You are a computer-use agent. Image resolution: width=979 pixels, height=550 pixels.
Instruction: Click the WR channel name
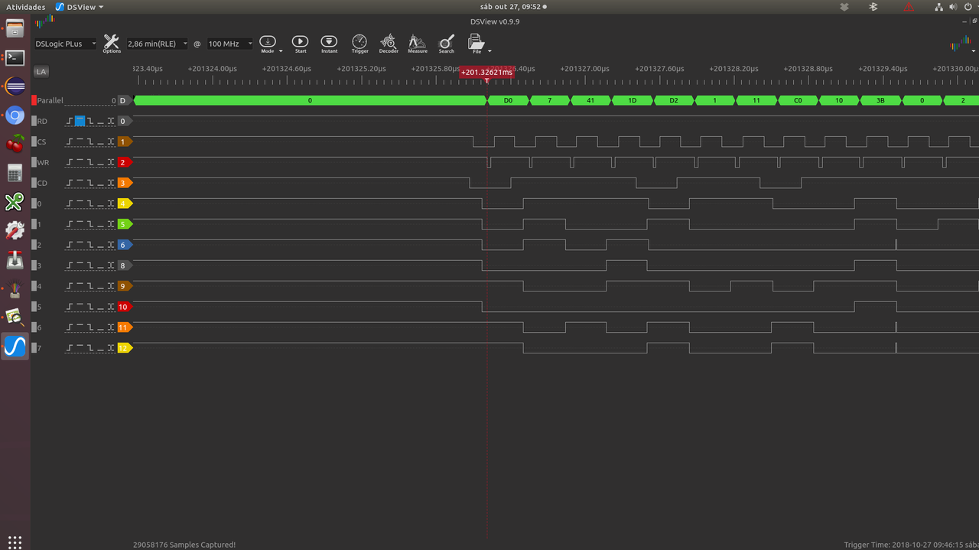(x=44, y=162)
